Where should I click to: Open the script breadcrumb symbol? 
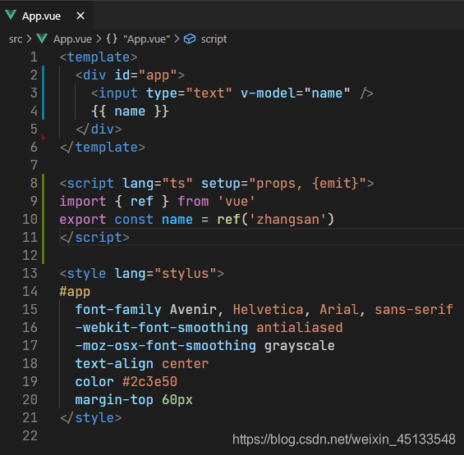pos(214,39)
